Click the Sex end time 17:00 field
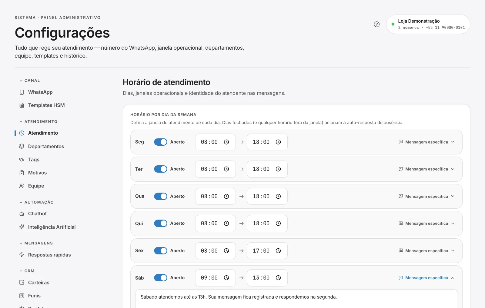The width and height of the screenshot is (485, 308). tap(267, 251)
